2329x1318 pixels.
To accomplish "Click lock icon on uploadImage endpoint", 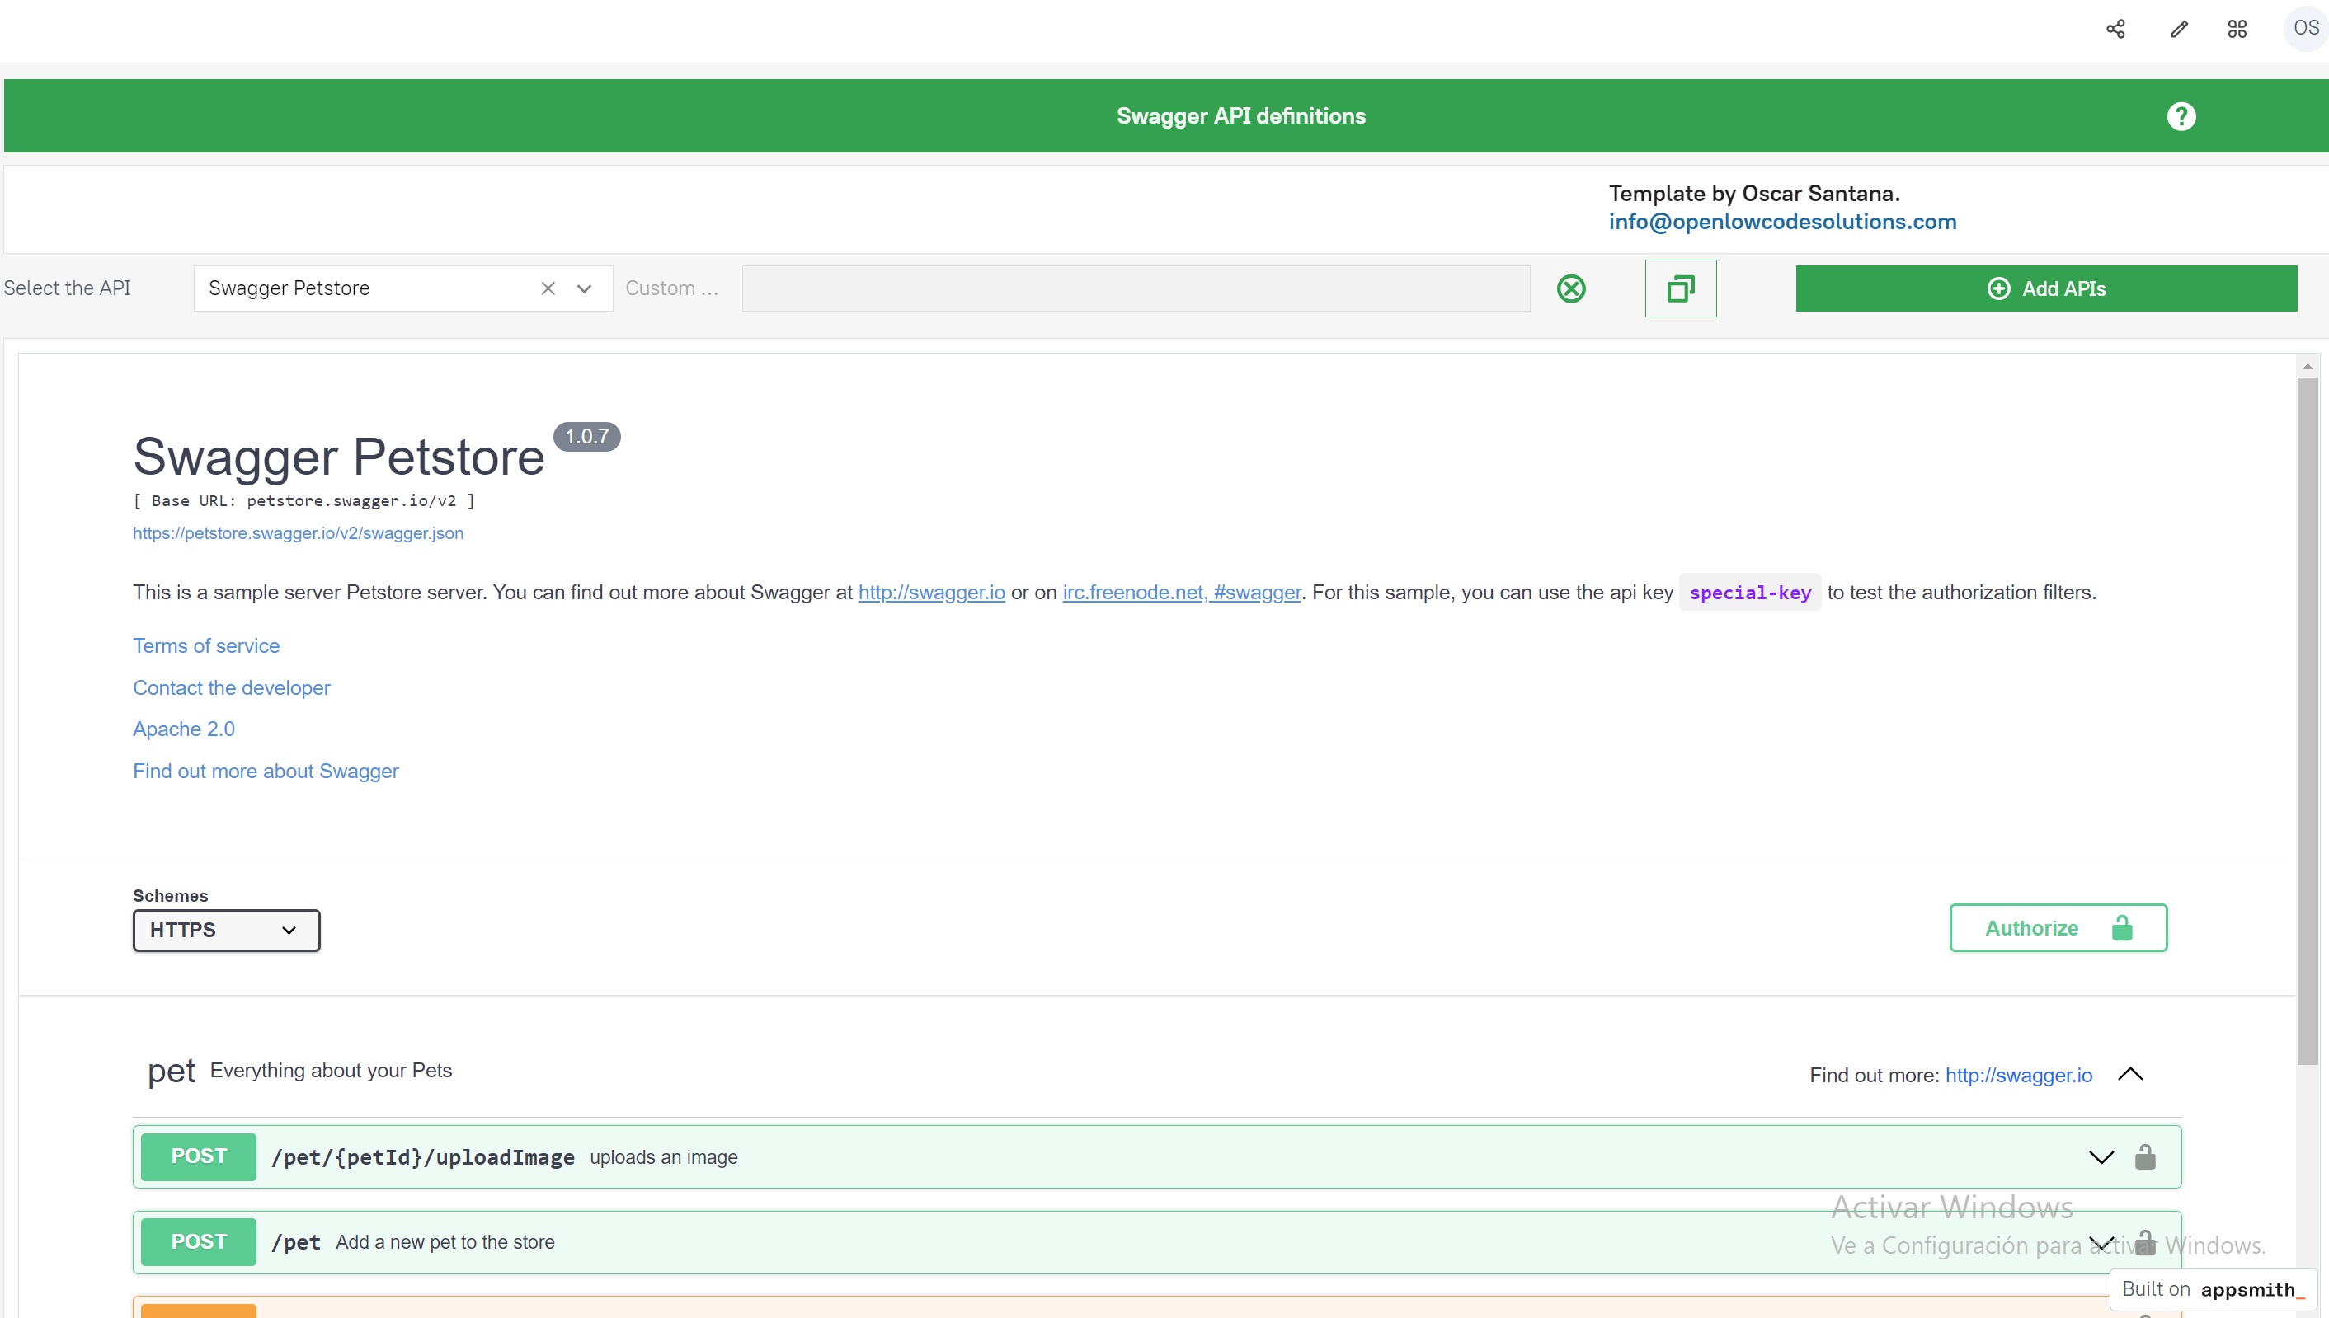I will tap(2144, 1157).
